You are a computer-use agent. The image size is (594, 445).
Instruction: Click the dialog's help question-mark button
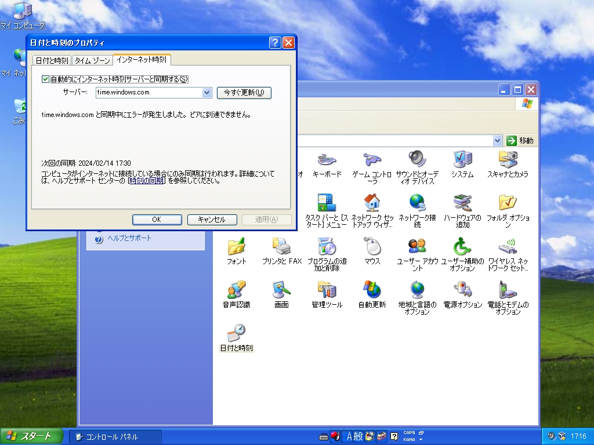[275, 42]
